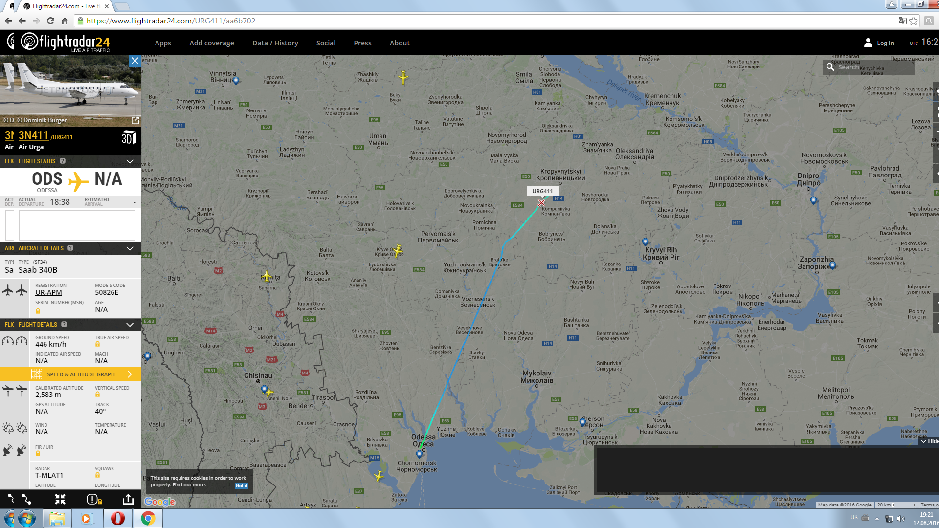Click the share flight icon
Viewport: 939px width, 528px height.
pos(128,499)
